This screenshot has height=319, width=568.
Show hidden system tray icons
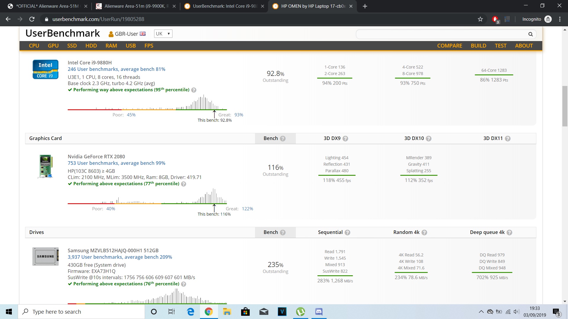point(481,312)
